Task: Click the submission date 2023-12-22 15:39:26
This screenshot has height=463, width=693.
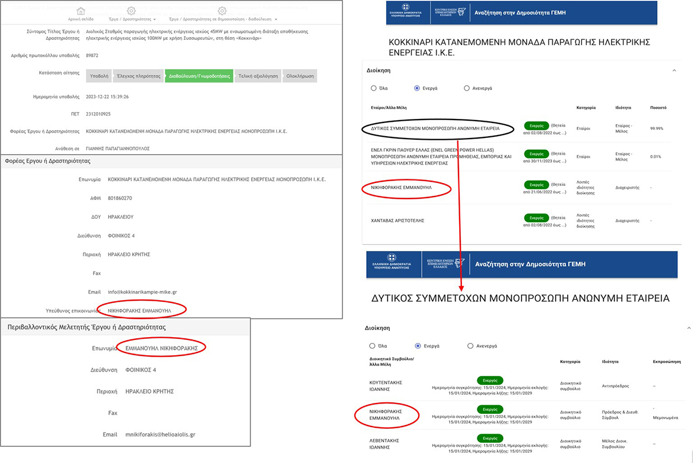Action: 107,96
